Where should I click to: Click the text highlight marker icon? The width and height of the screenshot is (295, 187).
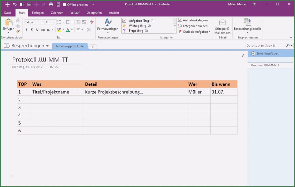(x=60, y=30)
